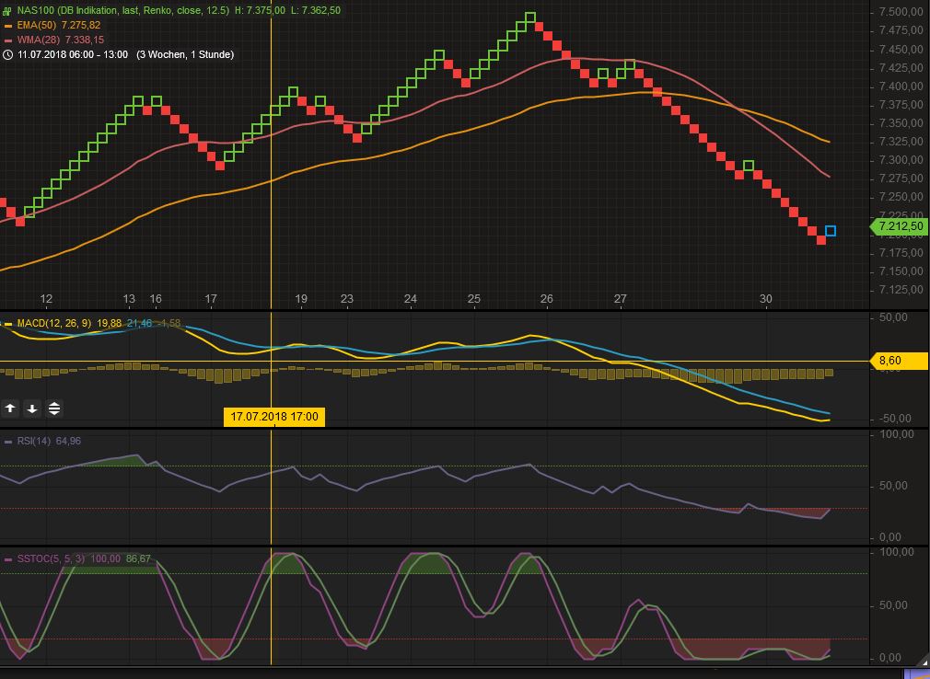Open the clock timeframe icon showing 11.07.2018
Image resolution: width=930 pixels, height=679 pixels.
[x=7, y=54]
